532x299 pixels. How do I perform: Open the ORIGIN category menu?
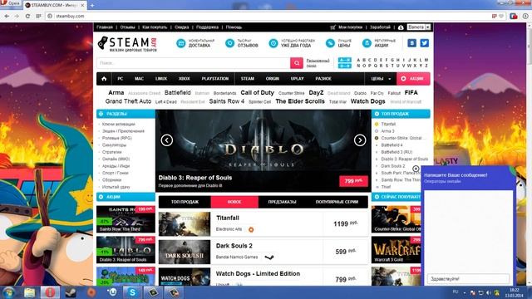pyautogui.click(x=272, y=79)
